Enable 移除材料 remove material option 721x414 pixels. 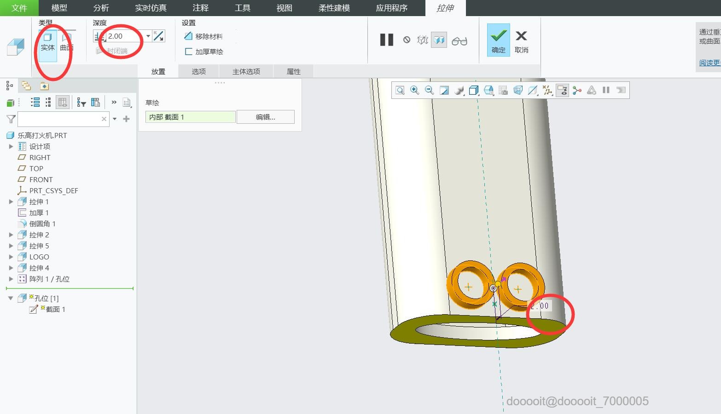[x=188, y=36]
